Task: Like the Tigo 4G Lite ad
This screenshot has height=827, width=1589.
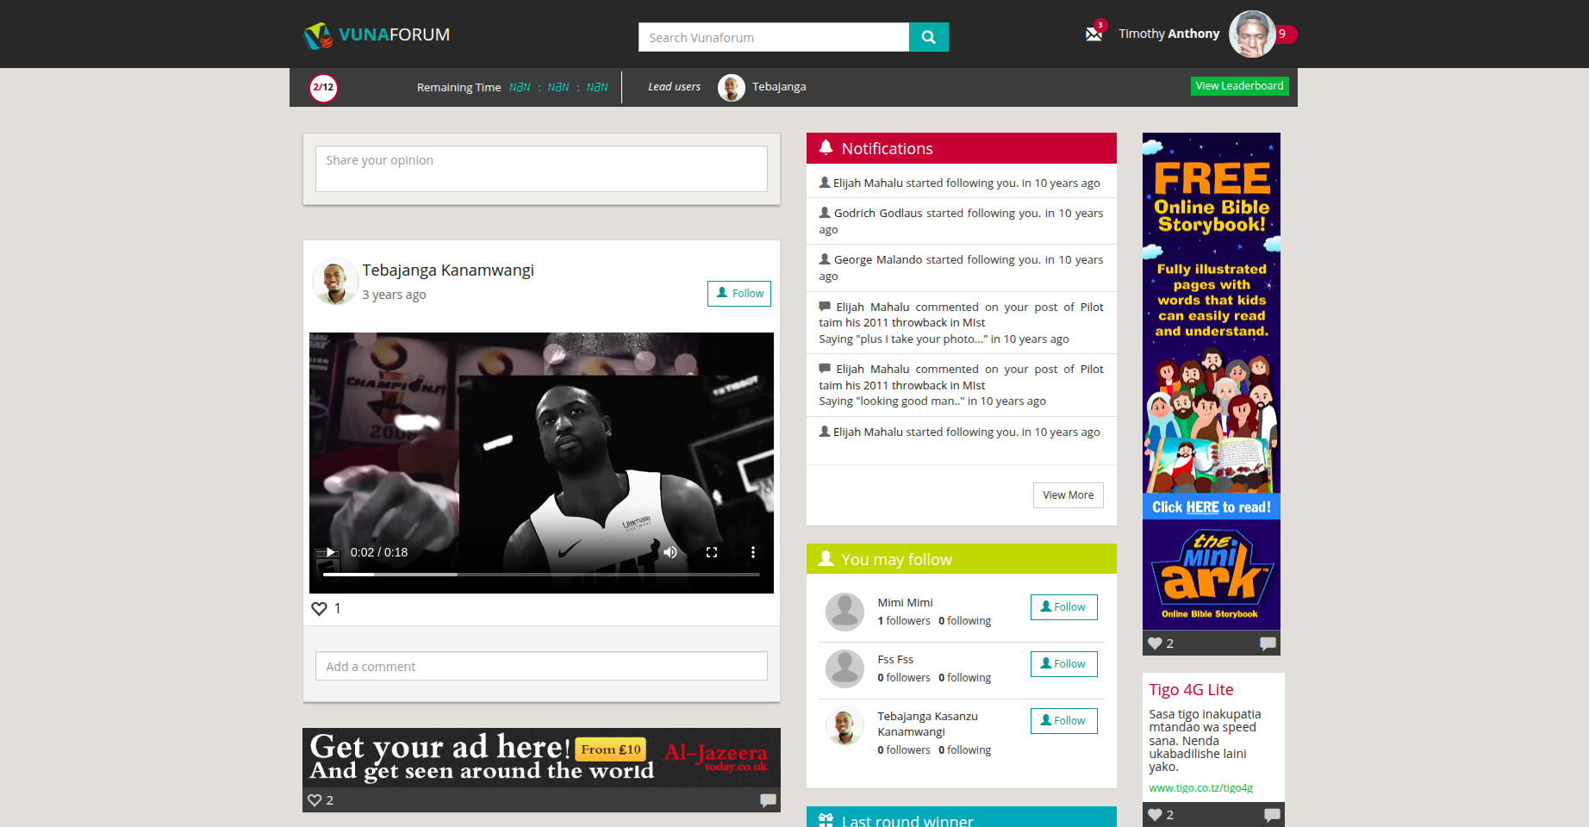Action: pos(1155,815)
